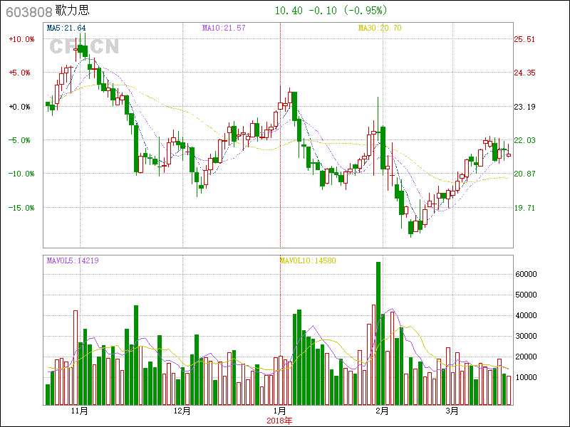The height and width of the screenshot is (427, 570).
Task: Click the stock code 603808
Action: pyautogui.click(x=27, y=11)
